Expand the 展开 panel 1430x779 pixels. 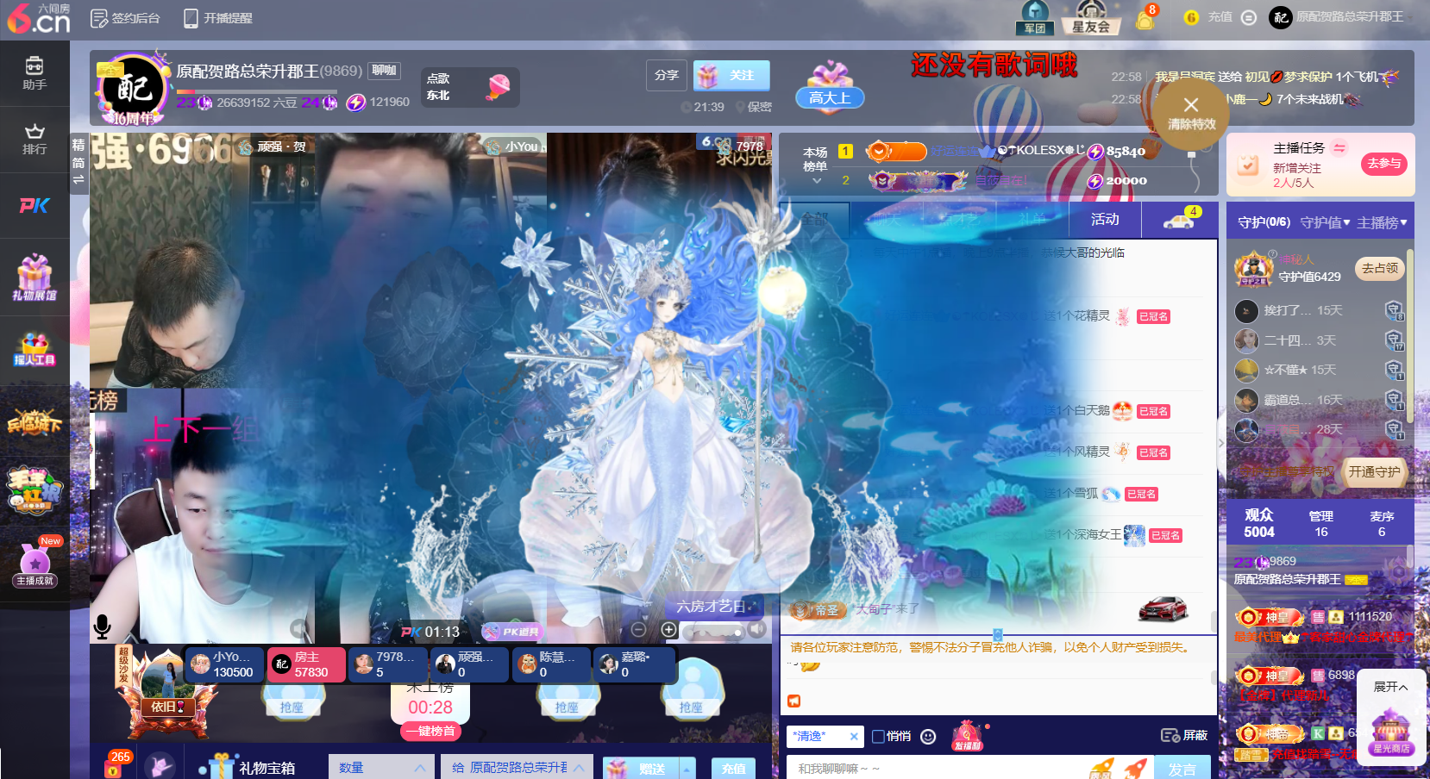click(x=1390, y=686)
